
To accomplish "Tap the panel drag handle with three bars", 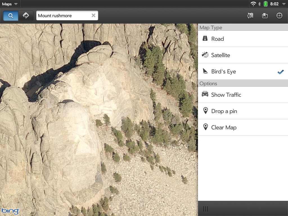I will pos(206,209).
